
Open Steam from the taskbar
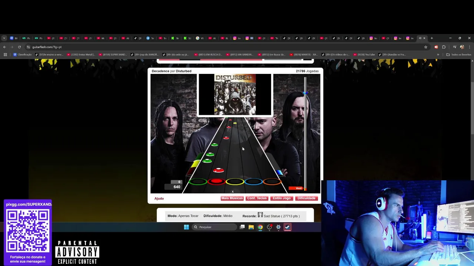(287, 227)
